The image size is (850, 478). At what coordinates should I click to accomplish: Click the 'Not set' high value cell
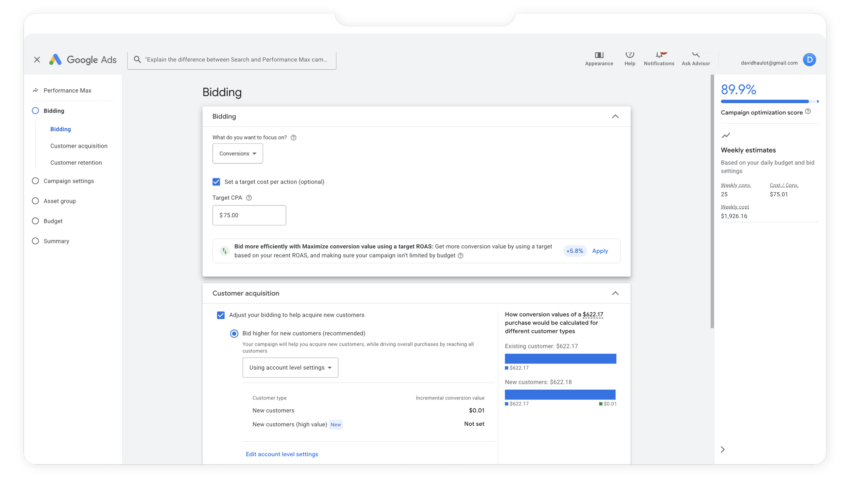click(x=474, y=424)
